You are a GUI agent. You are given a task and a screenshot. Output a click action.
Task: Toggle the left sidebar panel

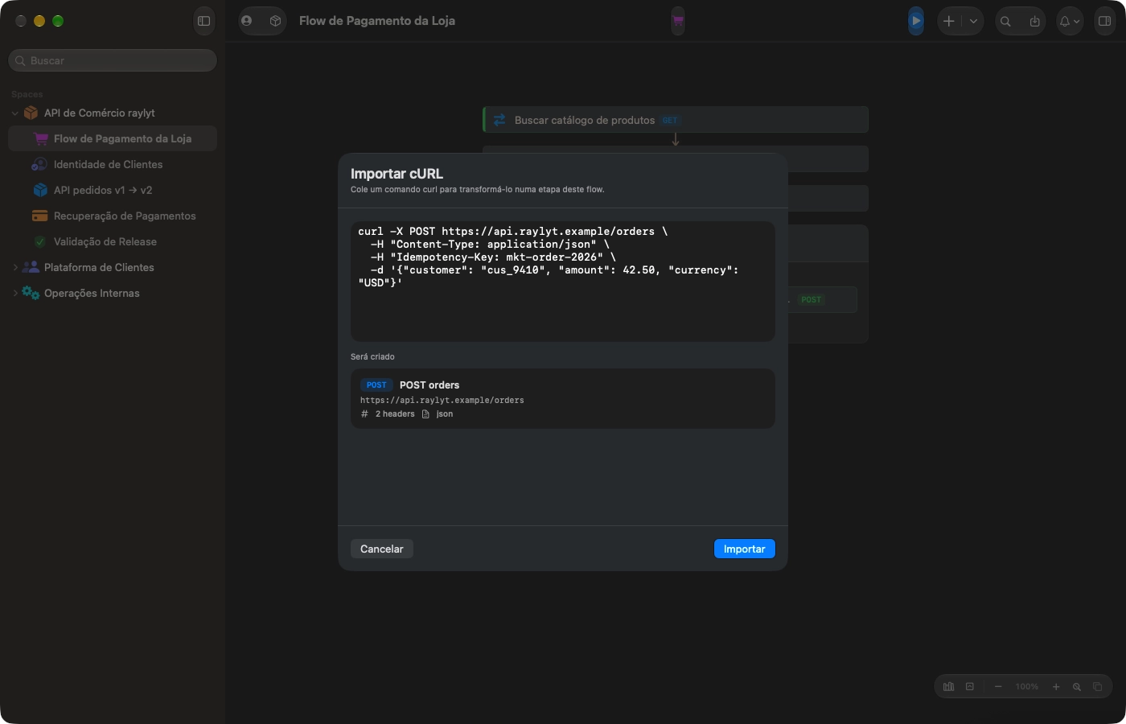[204, 21]
